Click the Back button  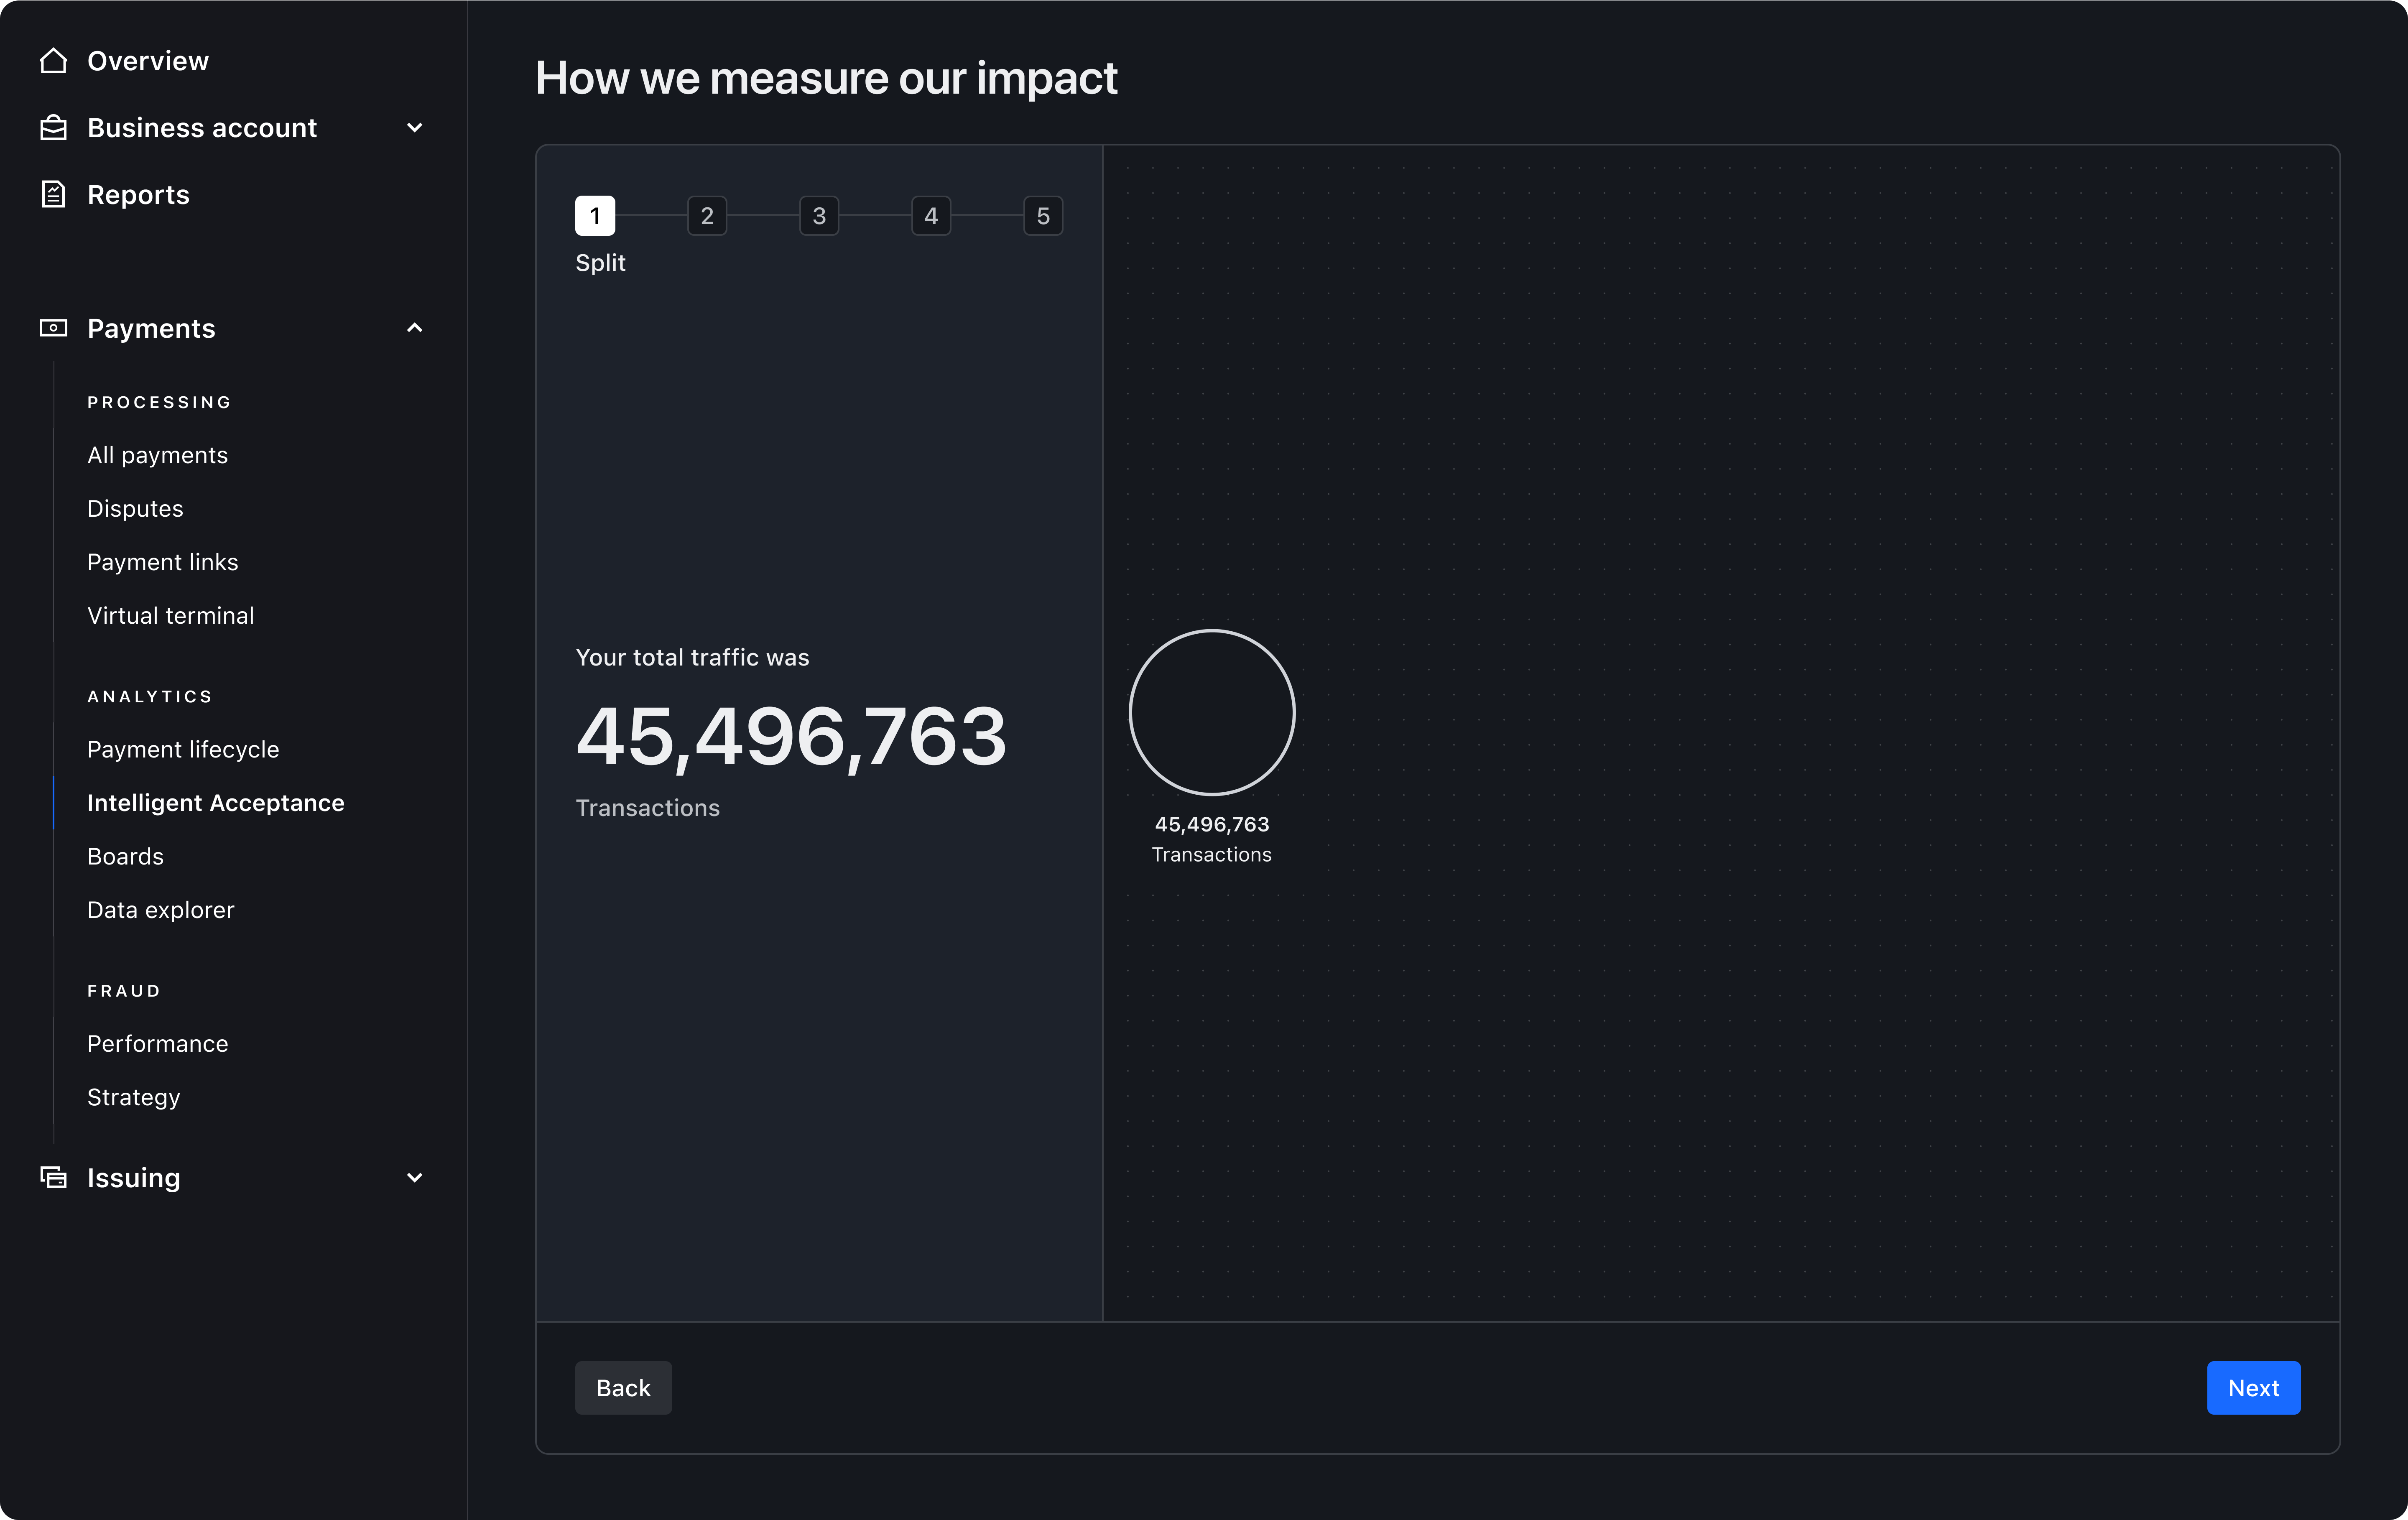tap(623, 1388)
